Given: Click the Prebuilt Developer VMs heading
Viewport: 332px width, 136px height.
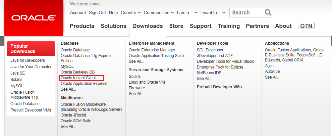Looking at the screenshot, I should (x=219, y=87).
